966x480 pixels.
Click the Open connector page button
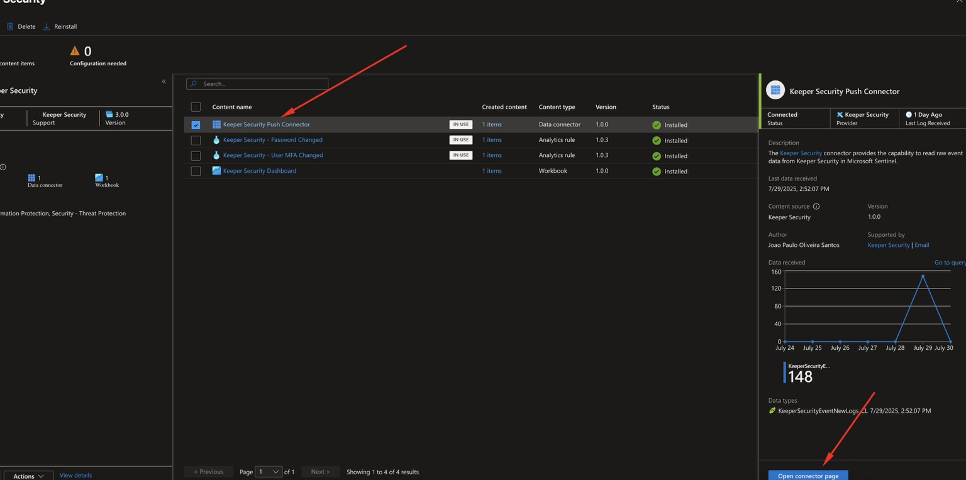pos(808,476)
